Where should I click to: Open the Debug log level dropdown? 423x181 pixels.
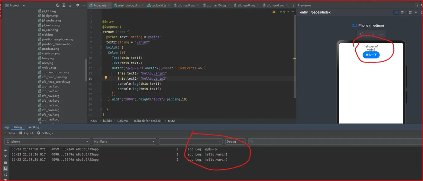[x=235, y=141]
